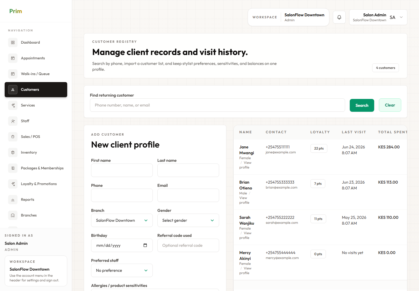Screen dimensions: 419x291
Task: Click the Last name input
Action: 188,170
